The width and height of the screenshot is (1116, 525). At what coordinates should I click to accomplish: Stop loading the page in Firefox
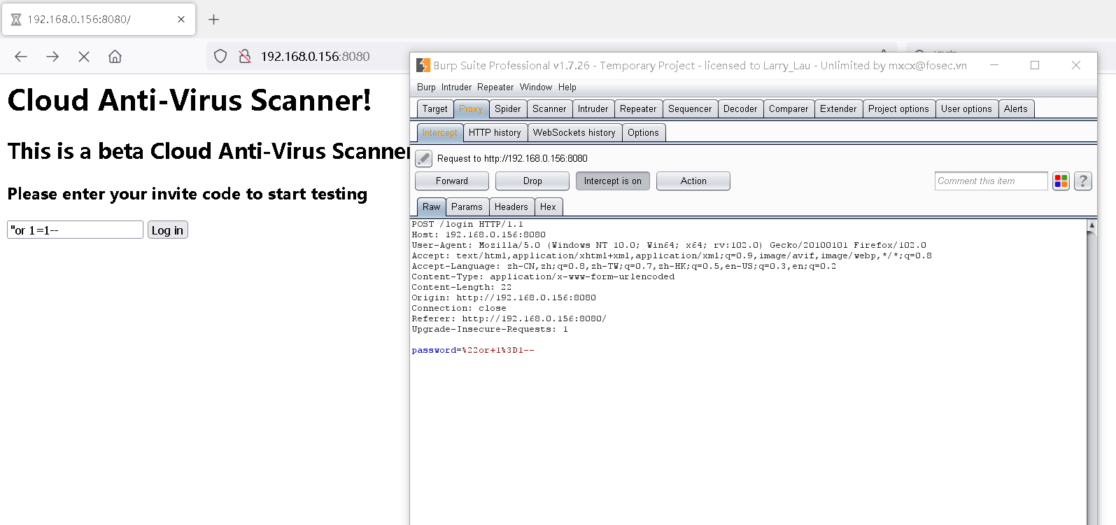point(84,57)
